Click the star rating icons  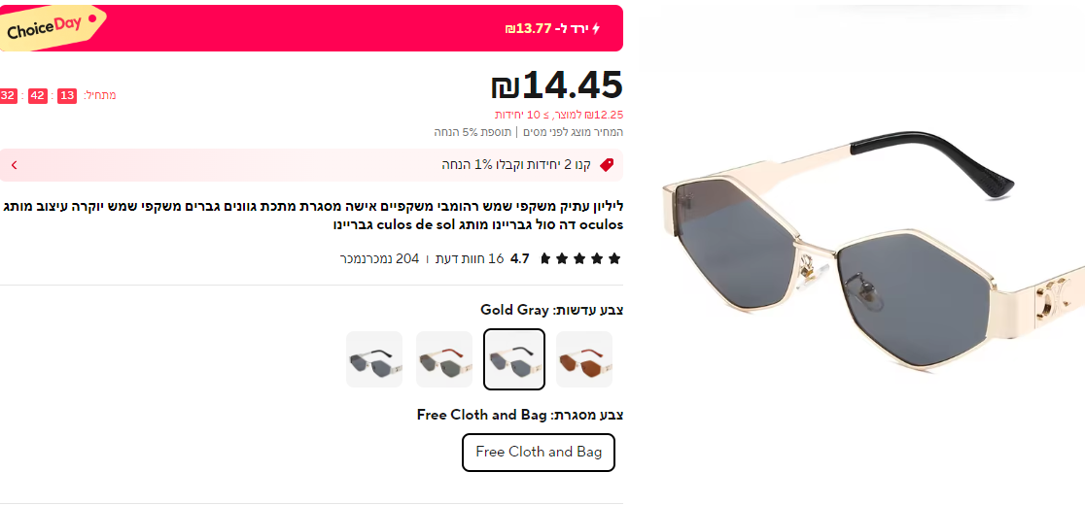point(580,258)
